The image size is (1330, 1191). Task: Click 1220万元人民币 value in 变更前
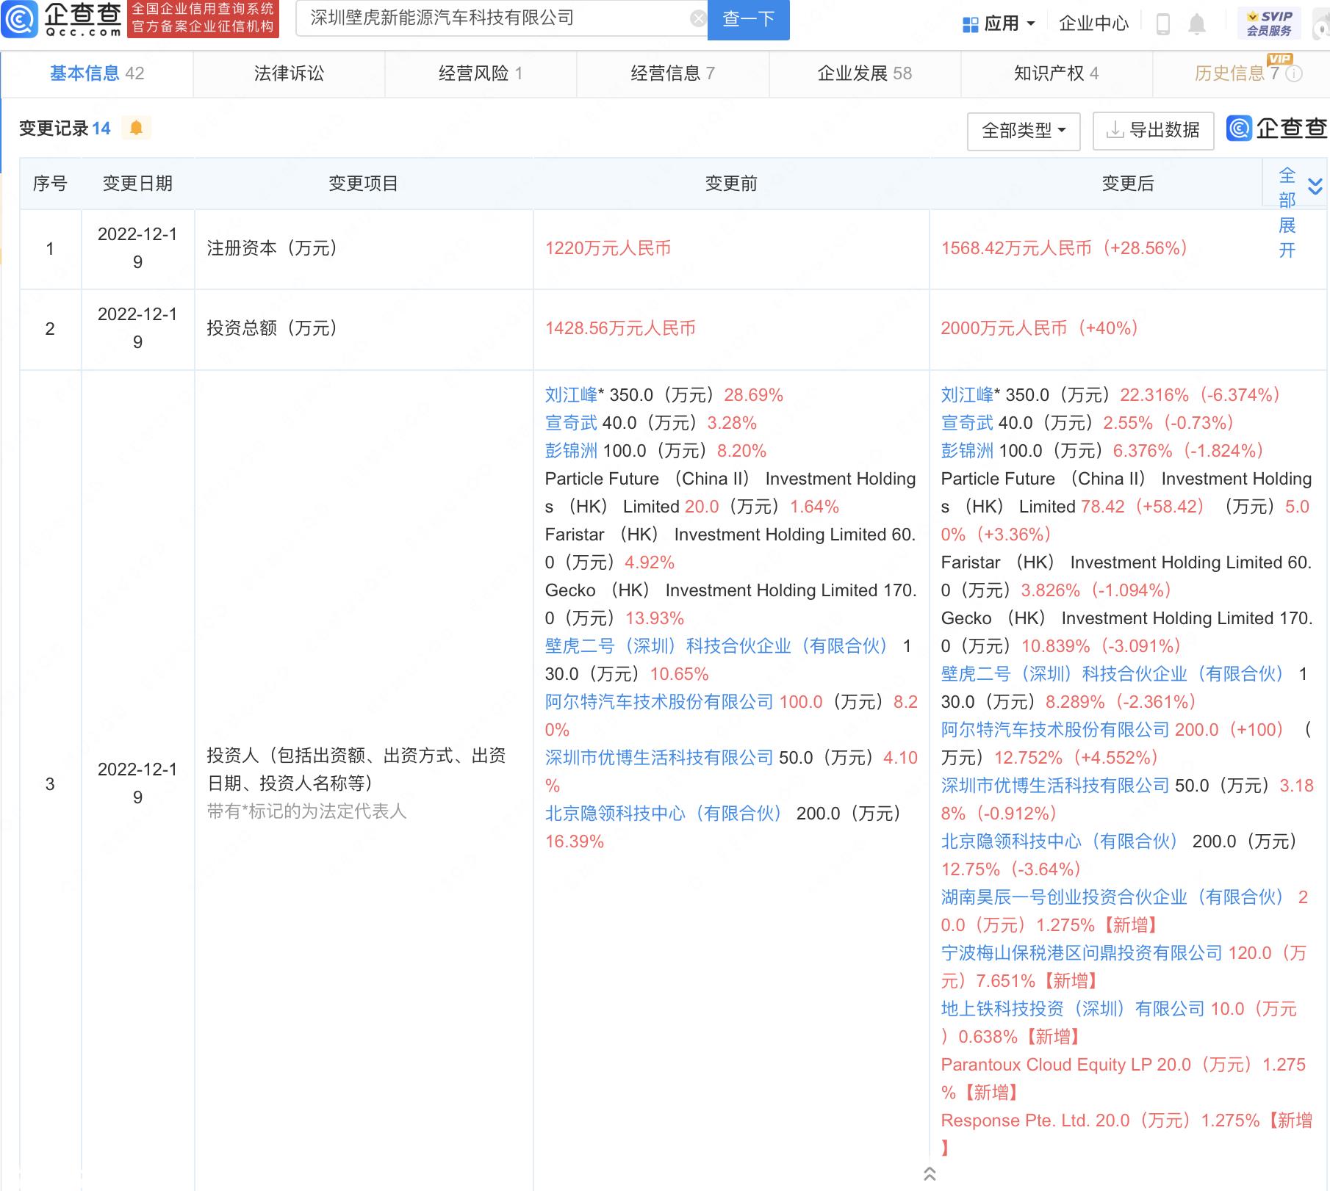pos(608,248)
